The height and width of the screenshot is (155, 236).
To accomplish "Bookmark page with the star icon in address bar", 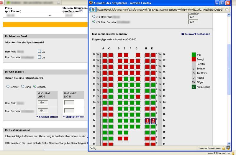I will click(x=227, y=9).
